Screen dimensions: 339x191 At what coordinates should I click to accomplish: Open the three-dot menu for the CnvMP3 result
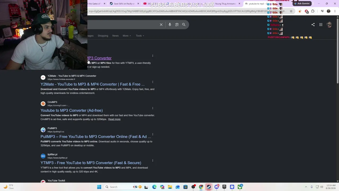(153, 108)
